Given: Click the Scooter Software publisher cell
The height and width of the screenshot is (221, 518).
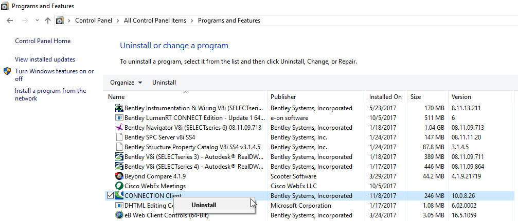Looking at the screenshot, I should [293, 176].
